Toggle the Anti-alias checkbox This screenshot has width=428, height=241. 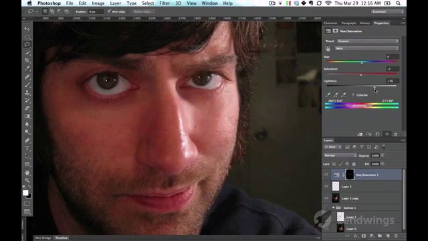tap(109, 11)
